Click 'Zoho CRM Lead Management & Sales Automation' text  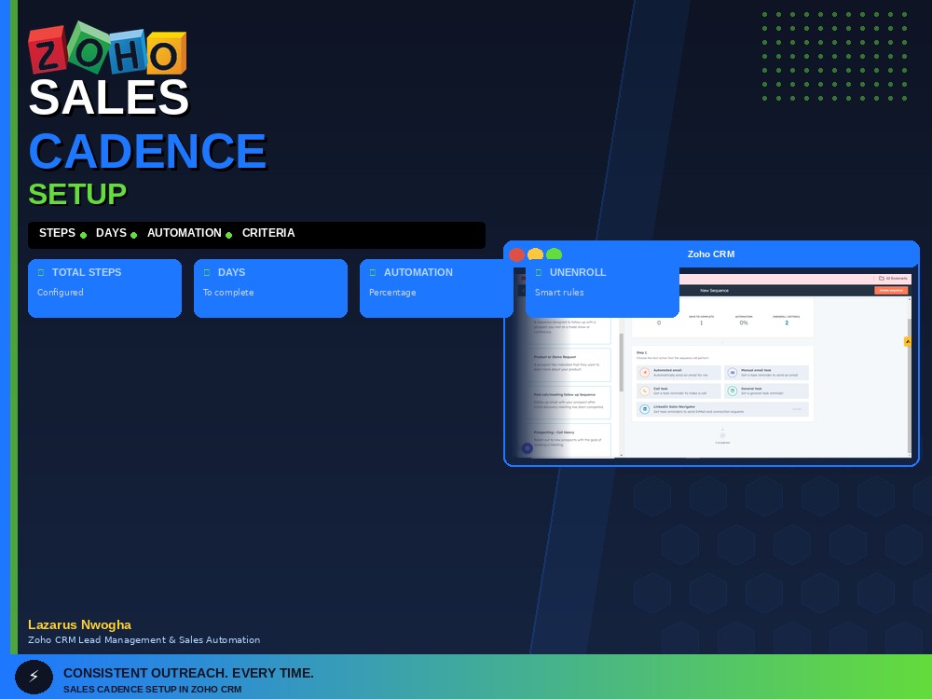click(144, 640)
